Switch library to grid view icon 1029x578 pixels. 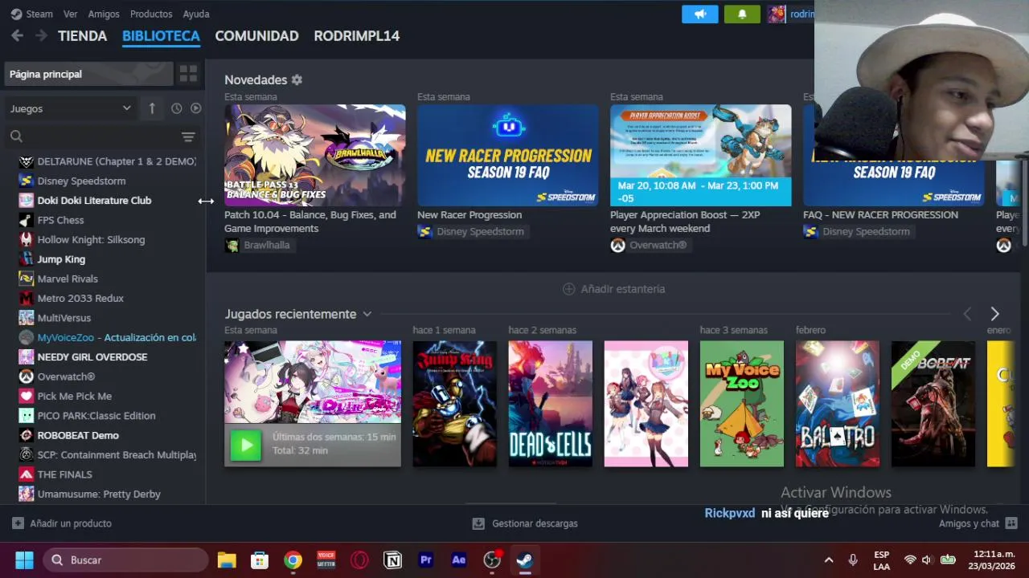click(x=188, y=74)
